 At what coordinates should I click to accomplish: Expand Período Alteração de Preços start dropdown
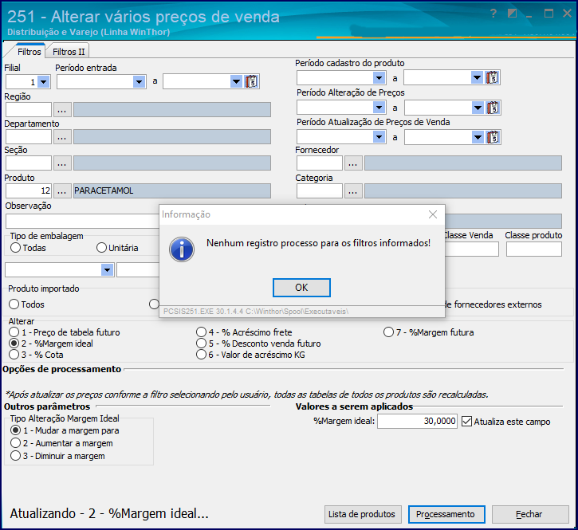[379, 108]
